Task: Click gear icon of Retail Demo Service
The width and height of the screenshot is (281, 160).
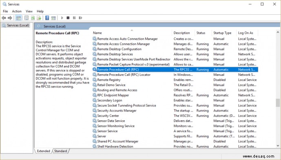Action: click(95, 85)
